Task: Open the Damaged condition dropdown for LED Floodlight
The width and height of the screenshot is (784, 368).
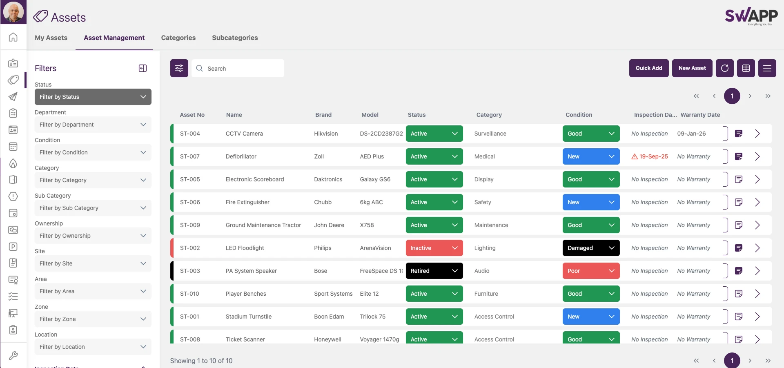Action: [x=591, y=248]
